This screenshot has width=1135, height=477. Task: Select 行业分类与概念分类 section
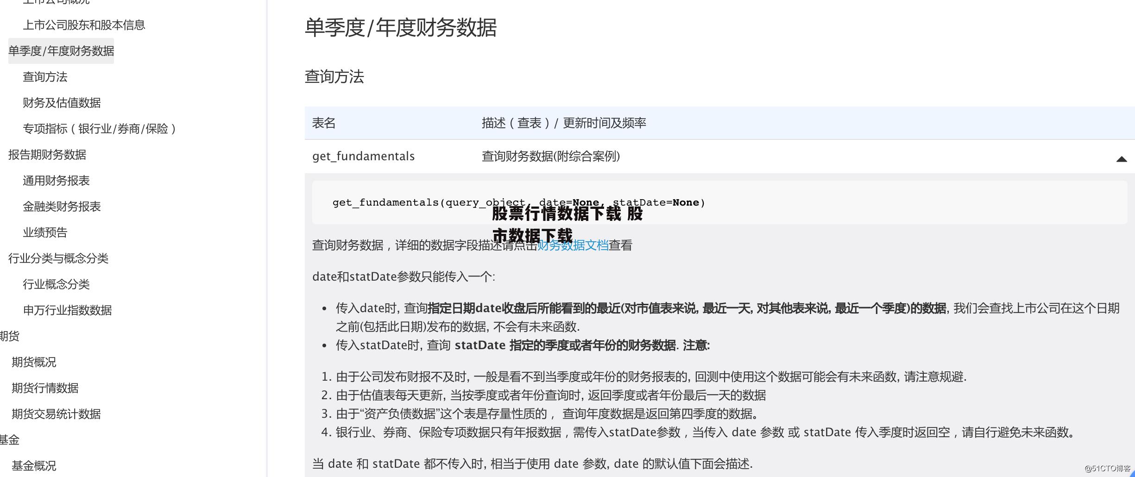(x=58, y=258)
